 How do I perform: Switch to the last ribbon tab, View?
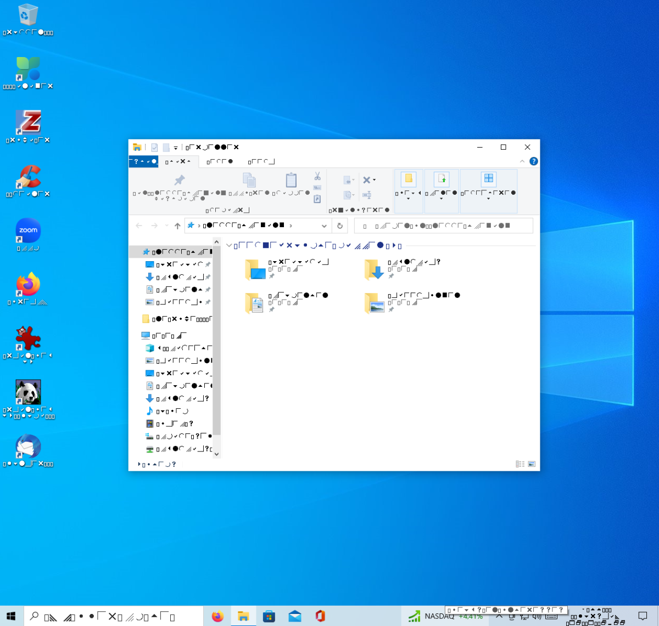261,161
